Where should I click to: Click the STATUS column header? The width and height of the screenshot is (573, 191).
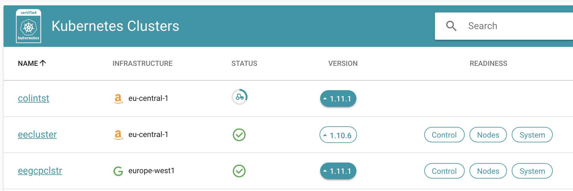tap(244, 63)
